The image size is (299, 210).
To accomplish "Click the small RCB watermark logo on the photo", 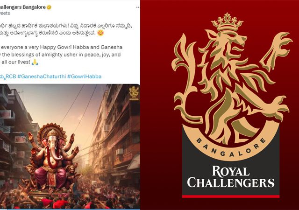I will (x=134, y=93).
